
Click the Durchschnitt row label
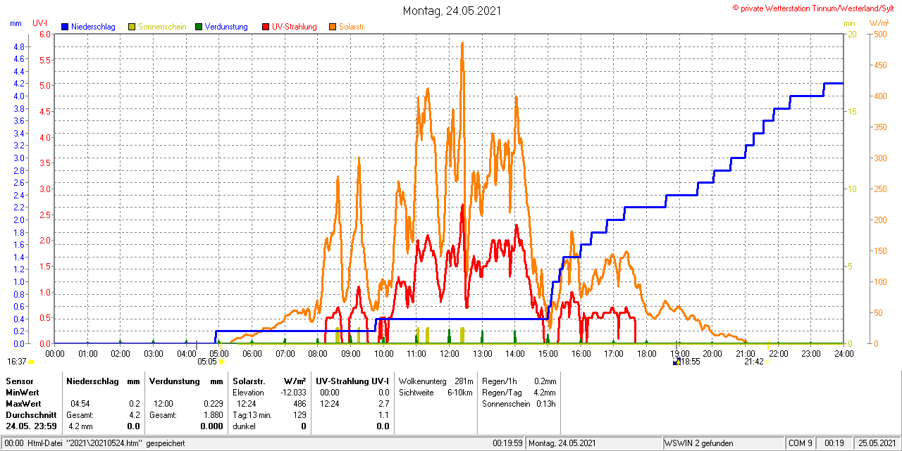pos(30,415)
